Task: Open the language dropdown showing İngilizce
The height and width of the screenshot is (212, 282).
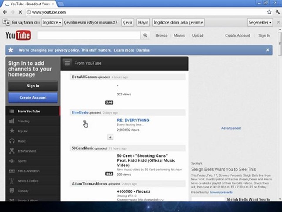Action: point(52,22)
